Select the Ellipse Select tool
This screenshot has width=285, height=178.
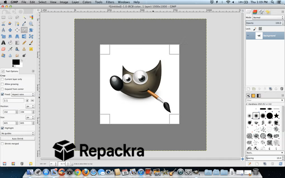click(x=10, y=17)
